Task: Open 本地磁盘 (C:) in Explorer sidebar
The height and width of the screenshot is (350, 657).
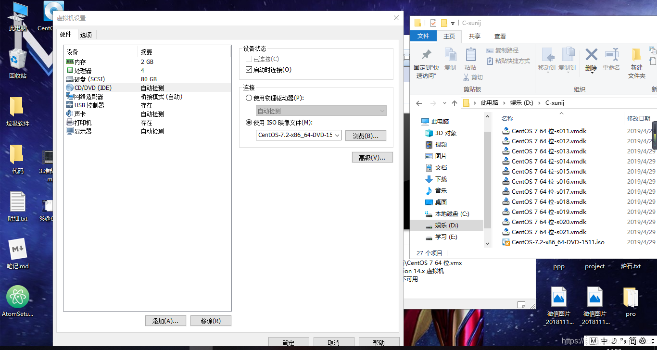Action: tap(447, 214)
